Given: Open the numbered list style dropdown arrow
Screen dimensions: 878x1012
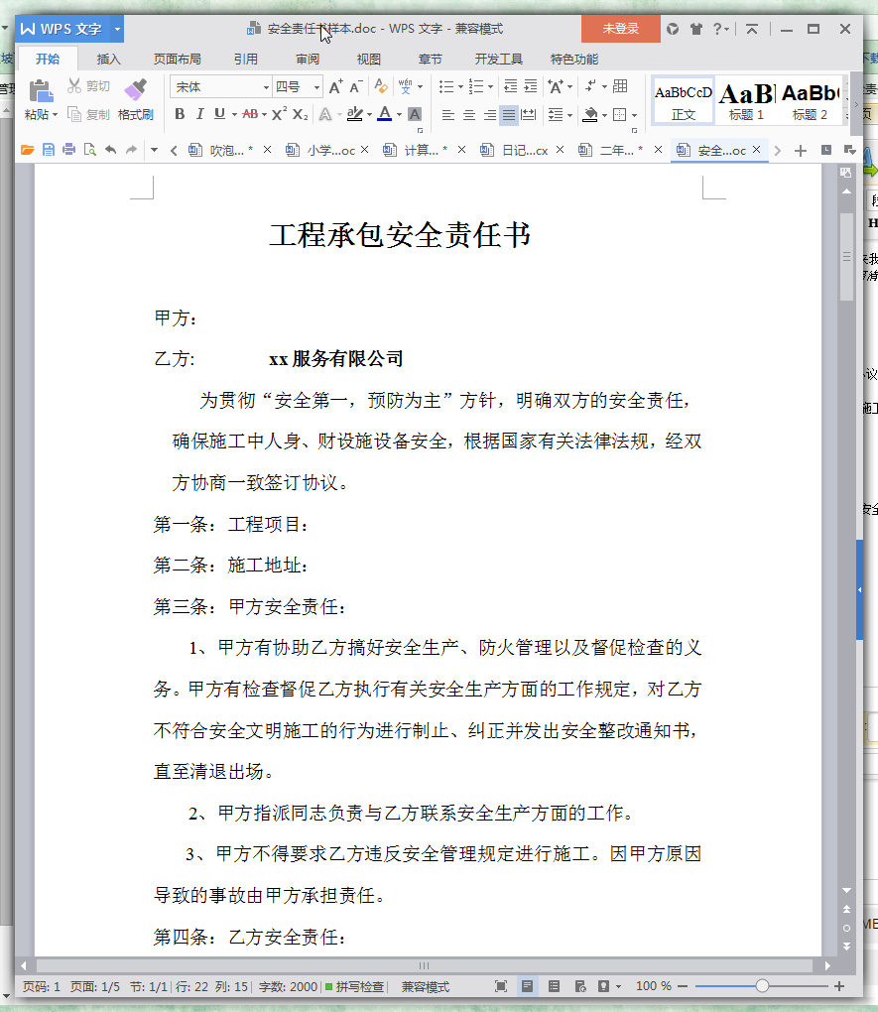Looking at the screenshot, I should 491,87.
